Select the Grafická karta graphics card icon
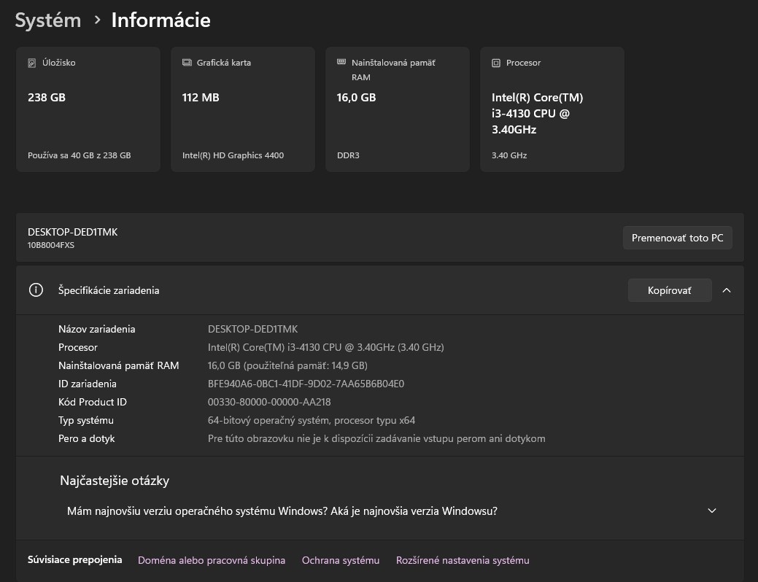Viewport: 758px width, 582px height. click(185, 63)
